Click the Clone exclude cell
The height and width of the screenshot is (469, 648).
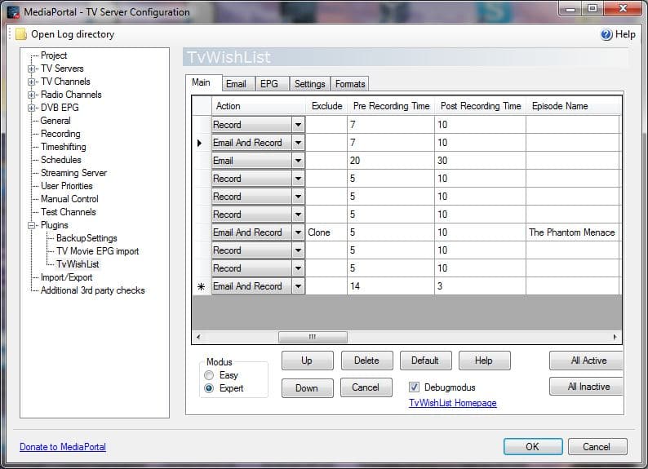point(326,232)
